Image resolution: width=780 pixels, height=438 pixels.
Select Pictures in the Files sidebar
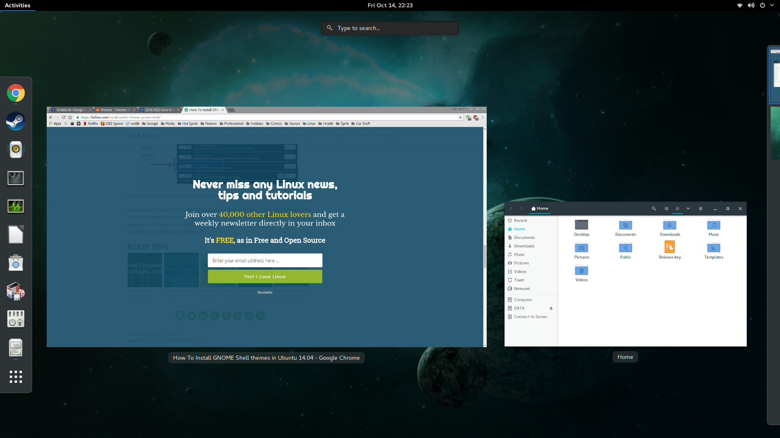coord(531,263)
